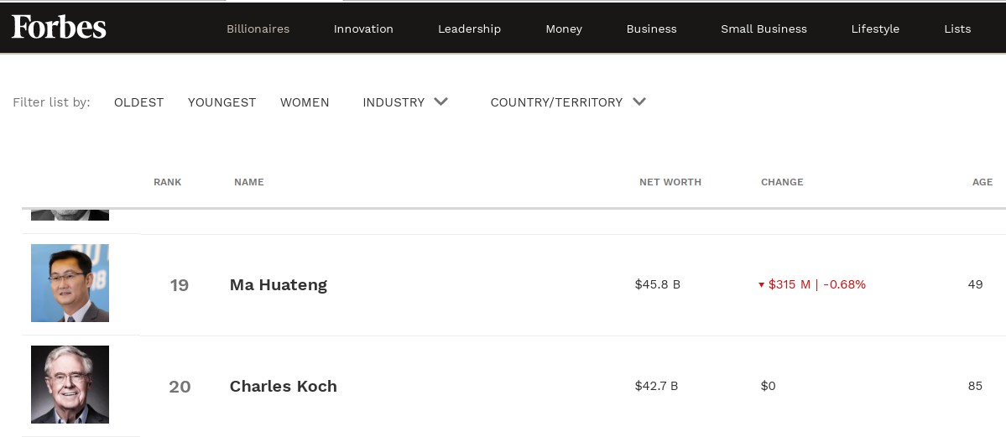Sort by the NET WORTH column header
Image resolution: width=1006 pixels, height=437 pixels.
(670, 182)
